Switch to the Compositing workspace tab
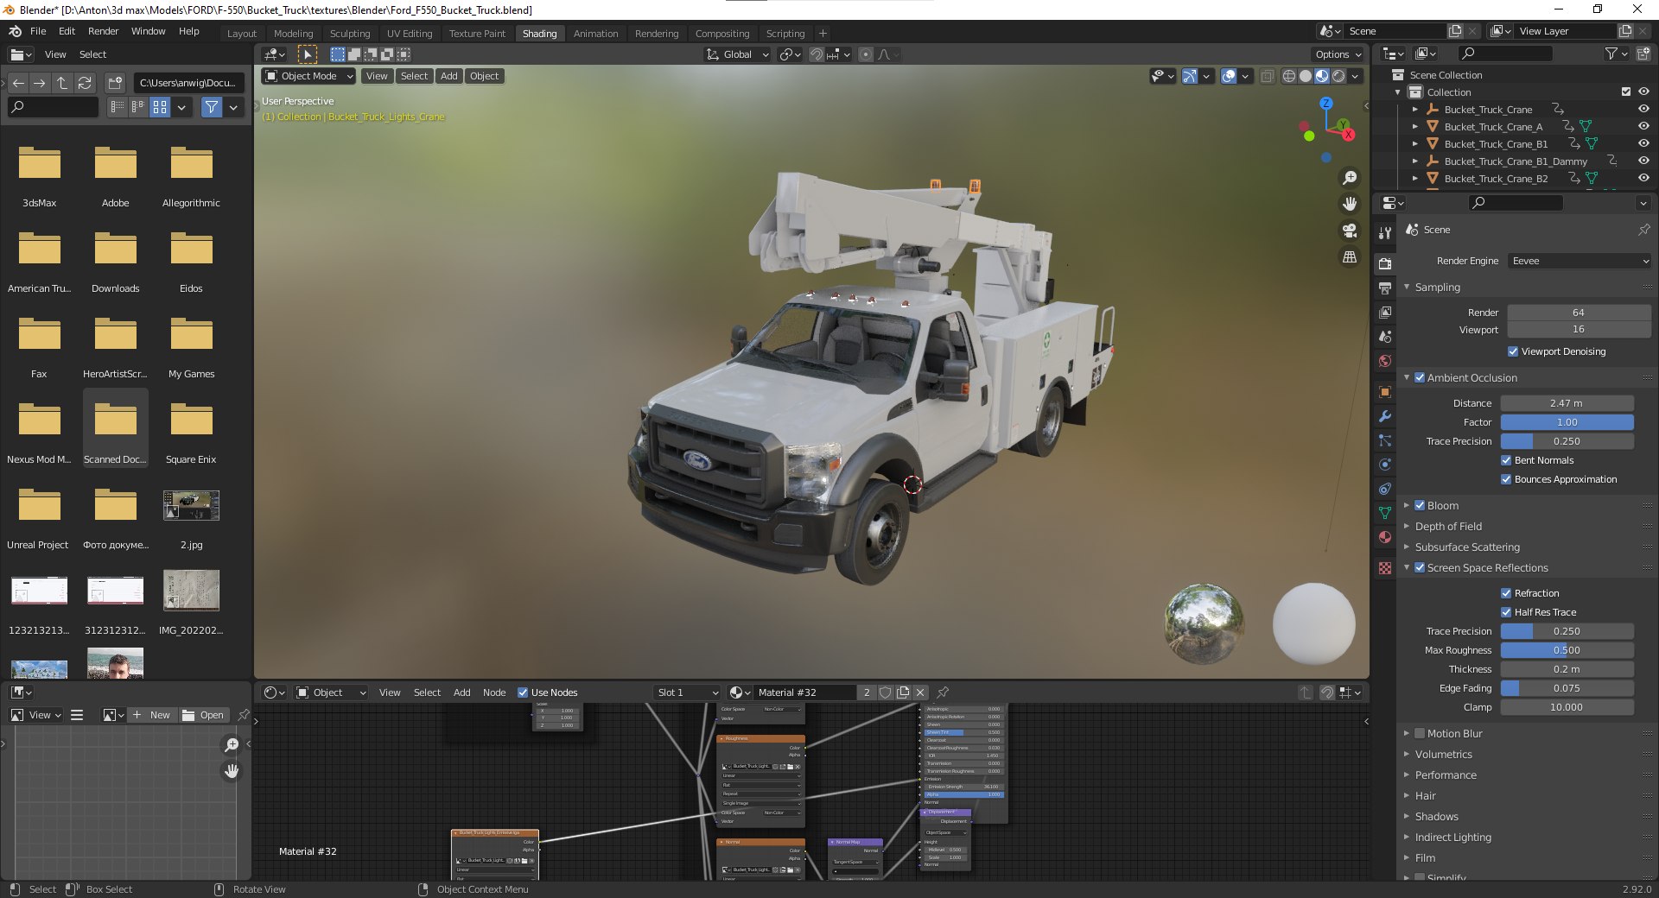Image resolution: width=1659 pixels, height=898 pixels. (722, 34)
